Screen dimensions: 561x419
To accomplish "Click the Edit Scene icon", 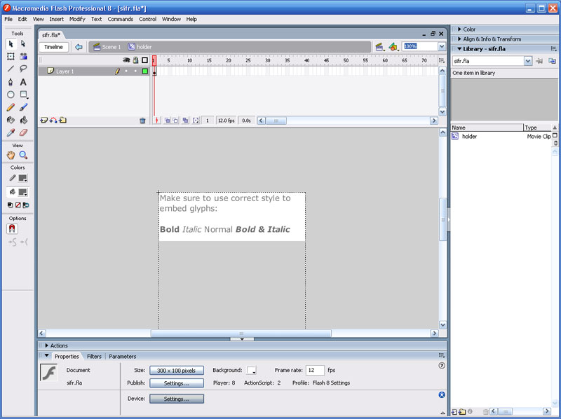I will coord(379,47).
